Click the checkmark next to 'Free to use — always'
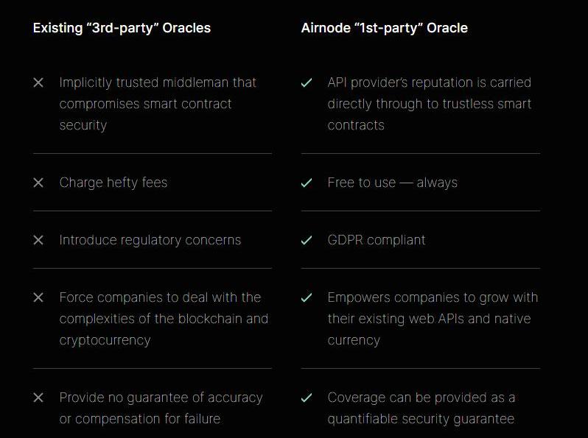The width and height of the screenshot is (588, 438). pos(307,183)
